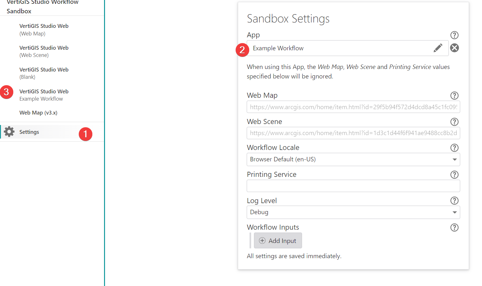
Task: Click the Web Map URL field
Action: click(353, 107)
